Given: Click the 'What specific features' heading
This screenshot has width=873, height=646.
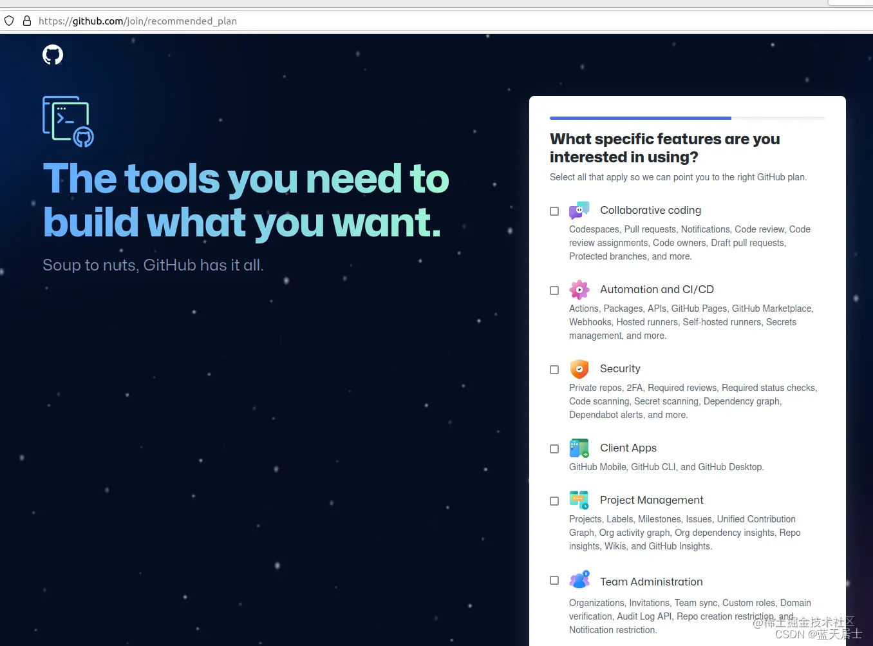Looking at the screenshot, I should pos(664,148).
